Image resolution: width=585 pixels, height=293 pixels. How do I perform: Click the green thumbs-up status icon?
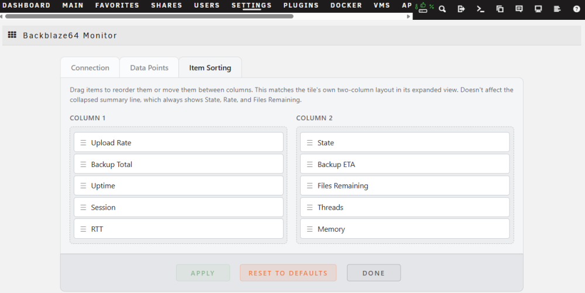(x=423, y=5)
